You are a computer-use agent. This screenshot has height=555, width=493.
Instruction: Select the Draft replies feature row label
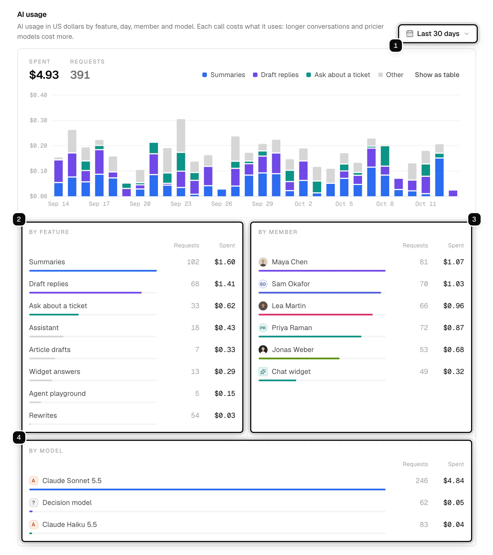point(49,284)
